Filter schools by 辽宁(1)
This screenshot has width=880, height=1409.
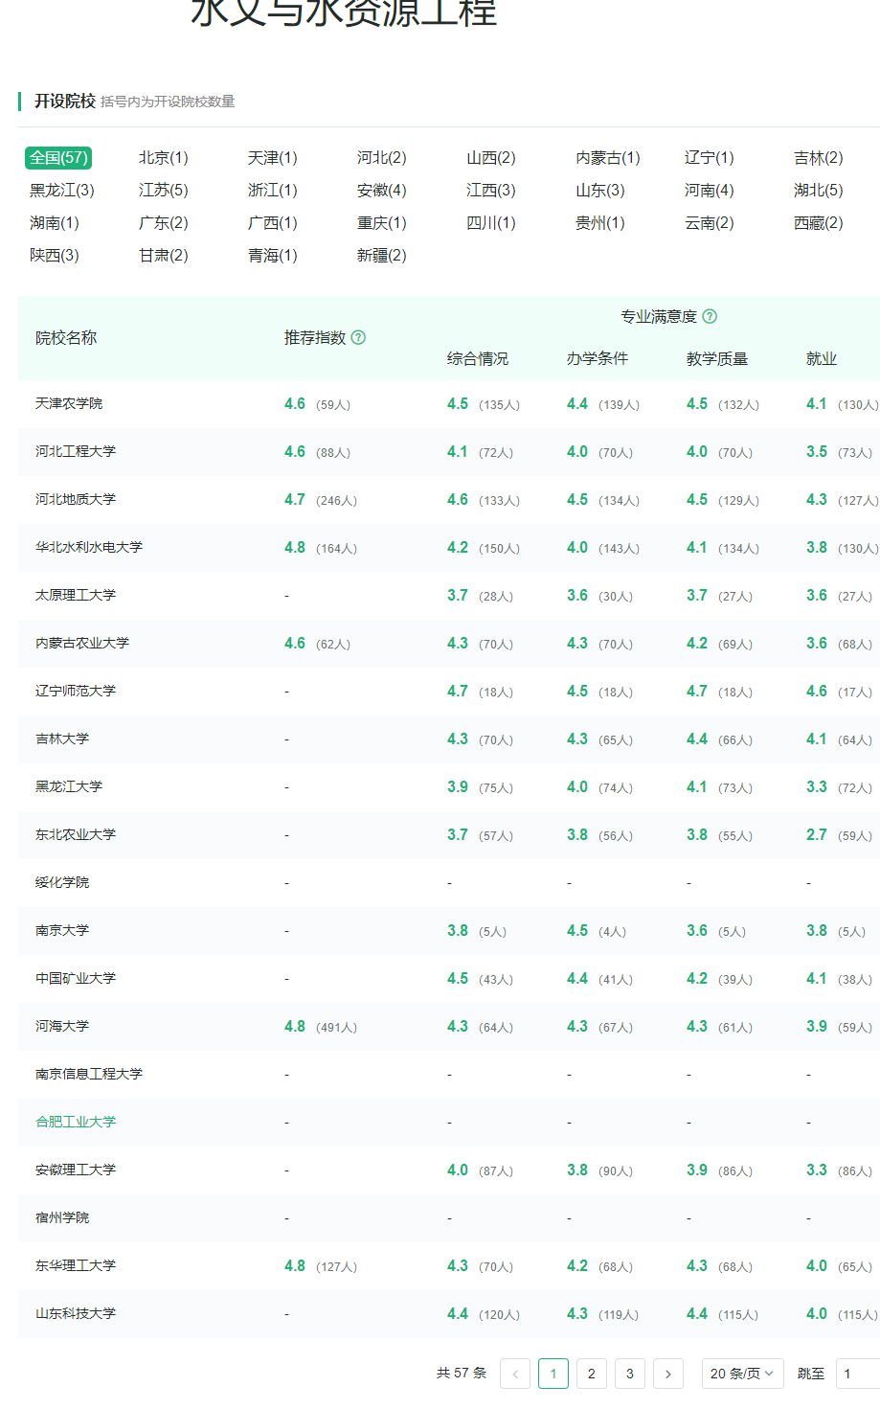click(710, 157)
